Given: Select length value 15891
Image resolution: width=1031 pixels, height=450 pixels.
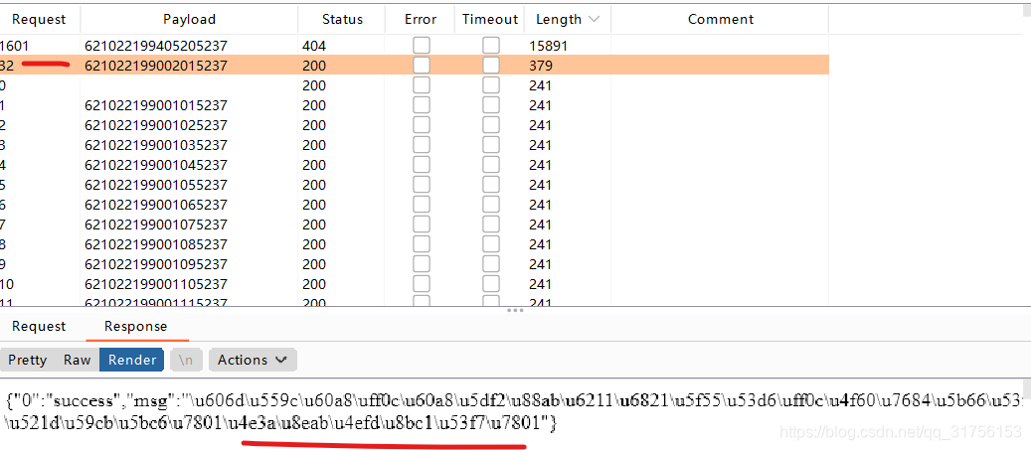Looking at the screenshot, I should tap(548, 46).
